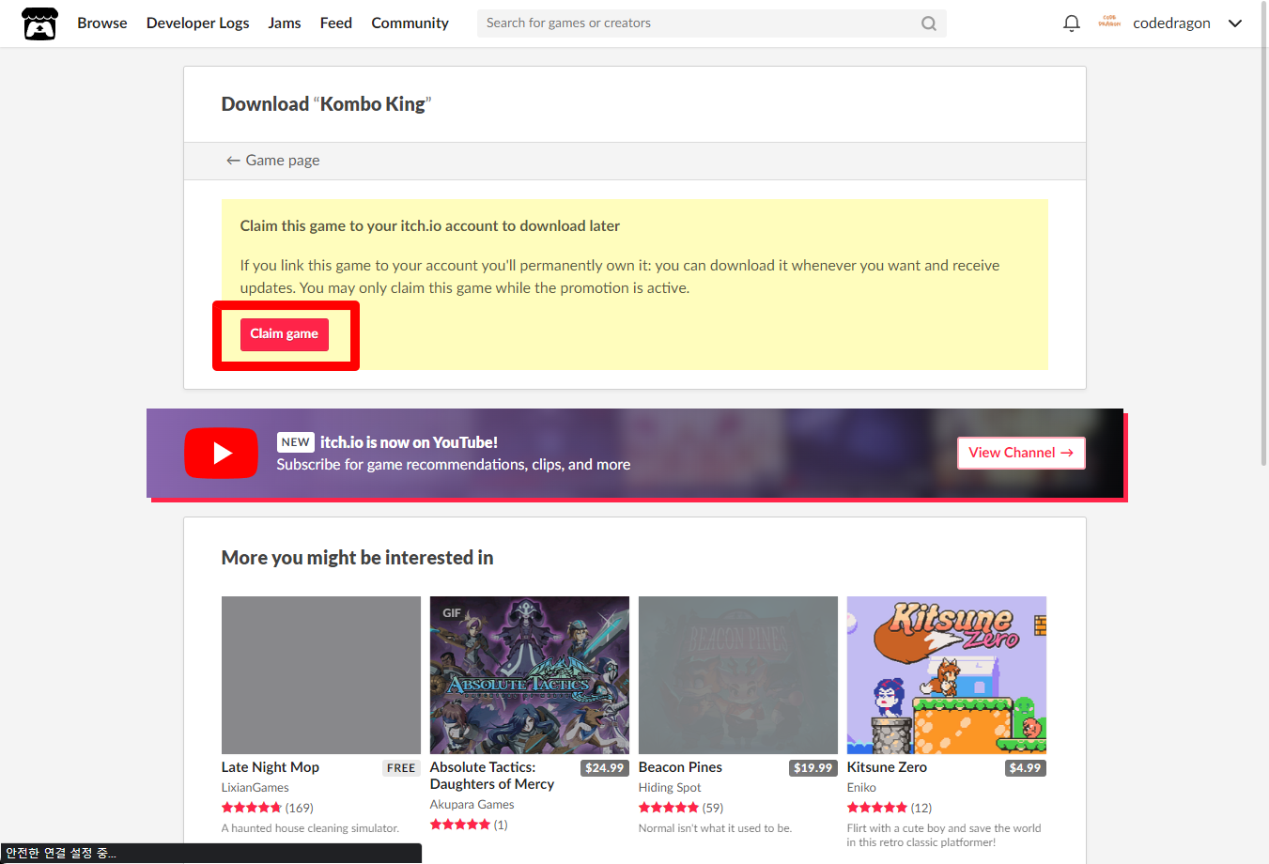The image size is (1269, 864).
Task: Open the LixianGames creator link
Action: [x=255, y=788]
